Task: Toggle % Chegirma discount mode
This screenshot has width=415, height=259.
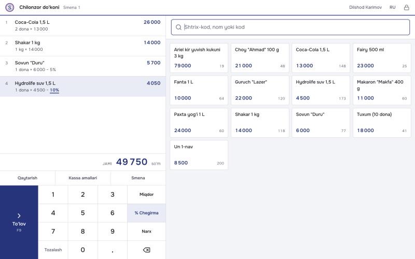Action: pos(146,213)
